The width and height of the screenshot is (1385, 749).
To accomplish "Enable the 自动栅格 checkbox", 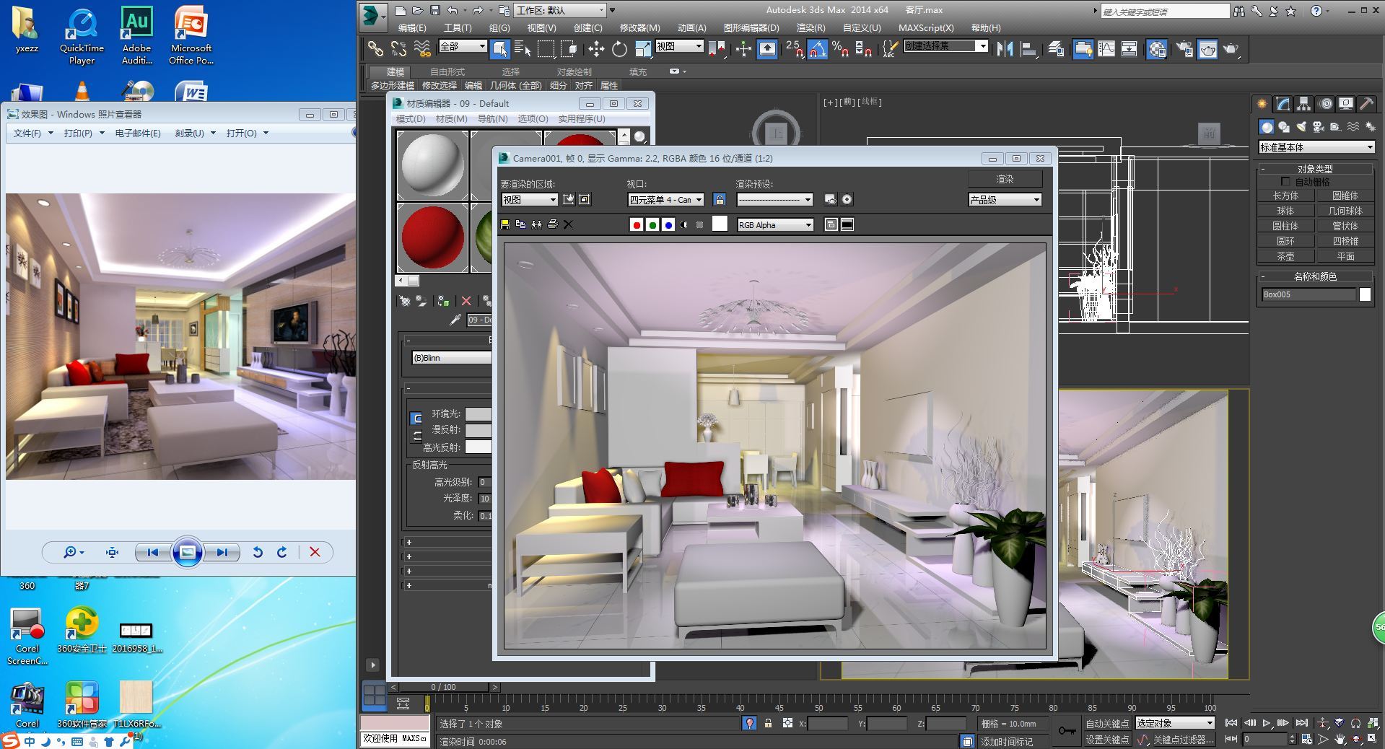I will [x=1285, y=182].
